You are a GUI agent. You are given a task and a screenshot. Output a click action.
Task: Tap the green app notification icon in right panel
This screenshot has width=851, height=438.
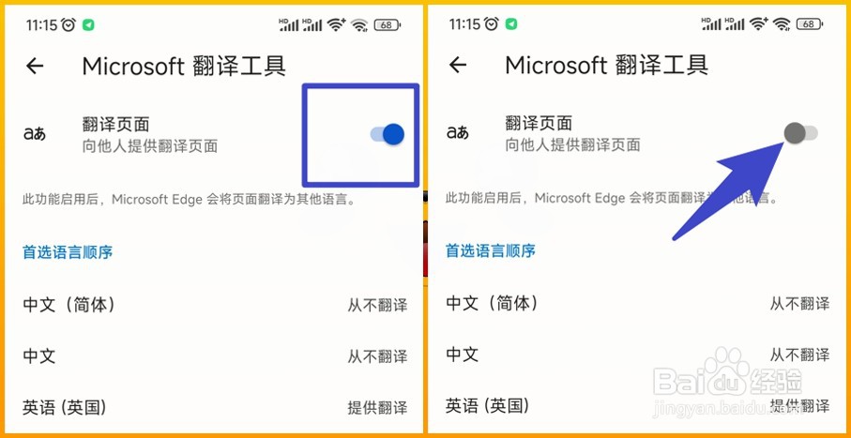pyautogui.click(x=510, y=24)
